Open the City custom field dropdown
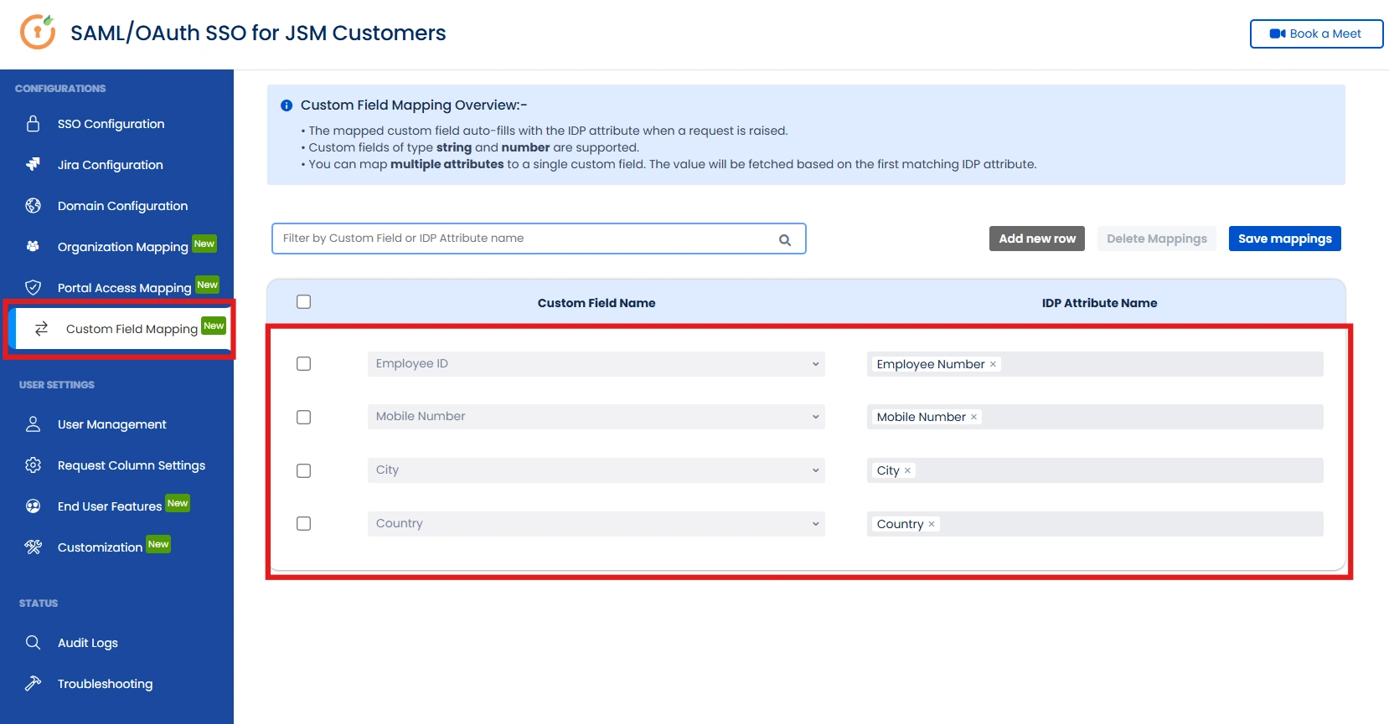The image size is (1389, 724). [596, 470]
